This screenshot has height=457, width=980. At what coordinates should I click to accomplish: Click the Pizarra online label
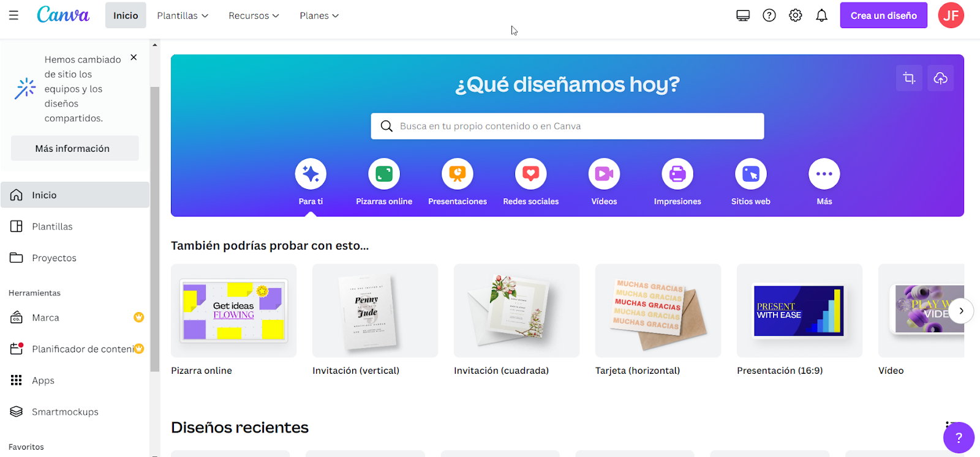[202, 371]
